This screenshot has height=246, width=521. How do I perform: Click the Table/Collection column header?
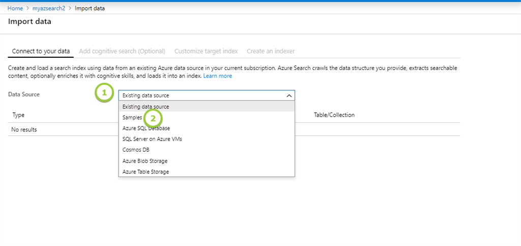click(334, 115)
